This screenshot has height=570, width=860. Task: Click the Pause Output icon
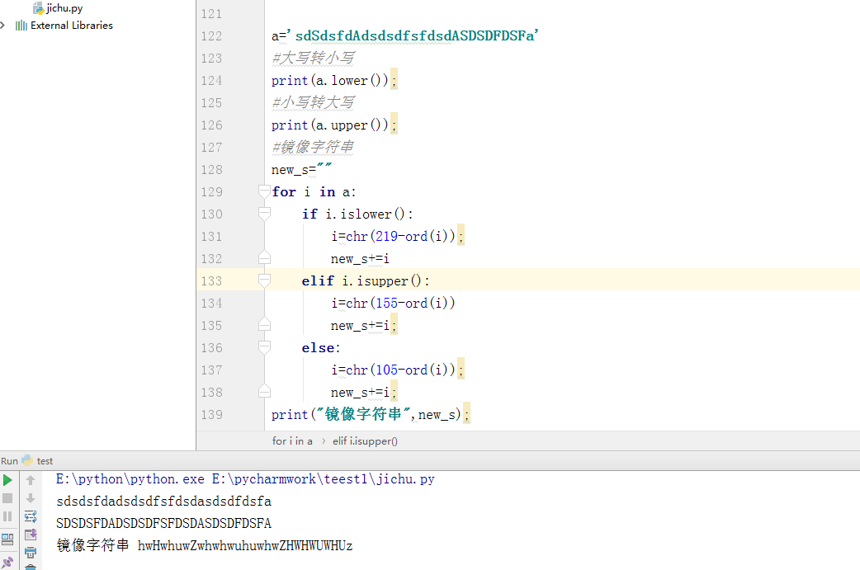pos(7,517)
